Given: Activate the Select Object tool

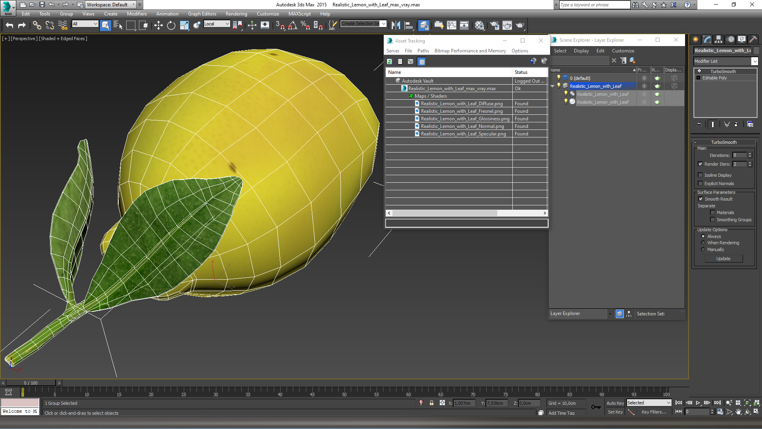Looking at the screenshot, I should (x=105, y=25).
